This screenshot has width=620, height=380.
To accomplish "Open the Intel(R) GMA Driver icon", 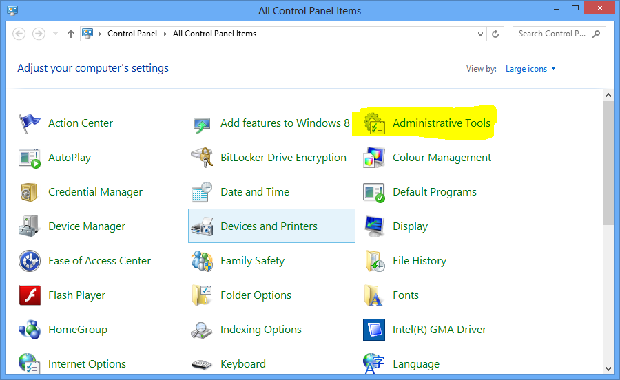I will click(374, 330).
